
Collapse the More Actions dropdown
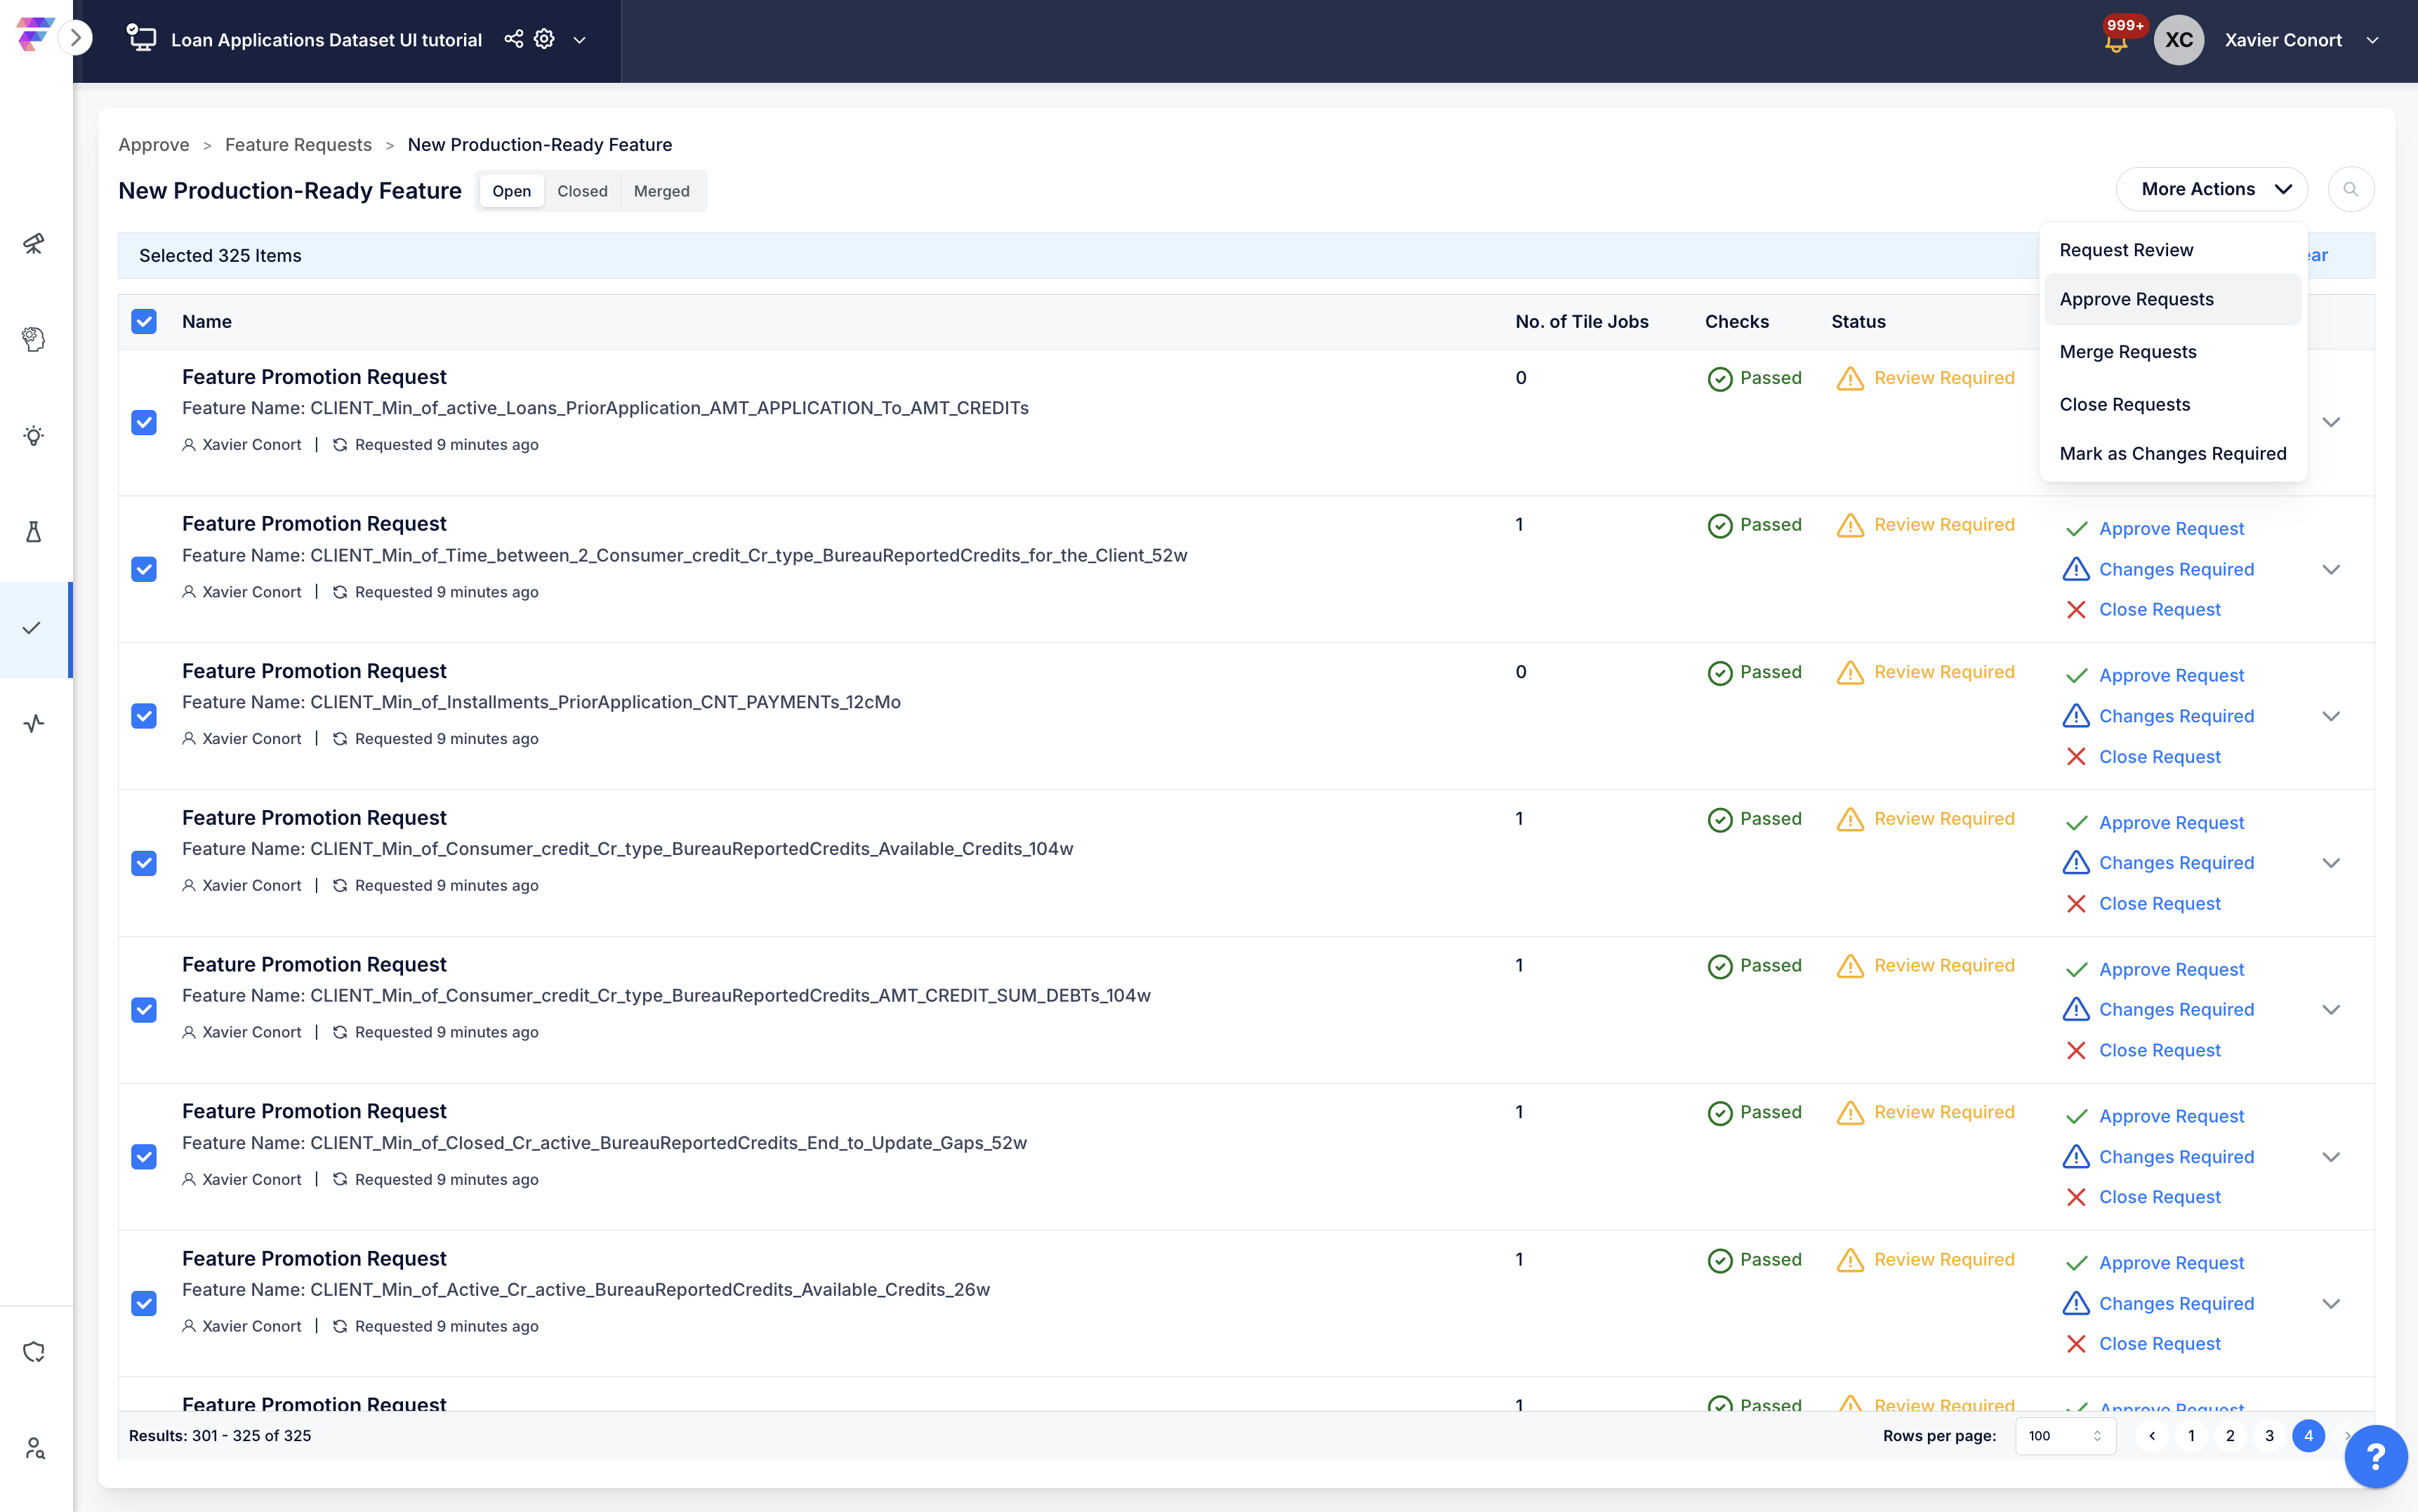[x=2211, y=189]
